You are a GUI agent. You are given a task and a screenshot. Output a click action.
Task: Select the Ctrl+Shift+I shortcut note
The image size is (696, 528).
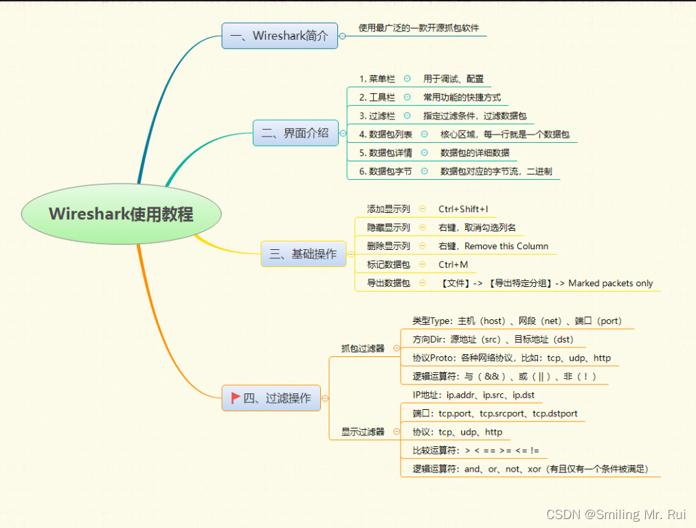[463, 209]
